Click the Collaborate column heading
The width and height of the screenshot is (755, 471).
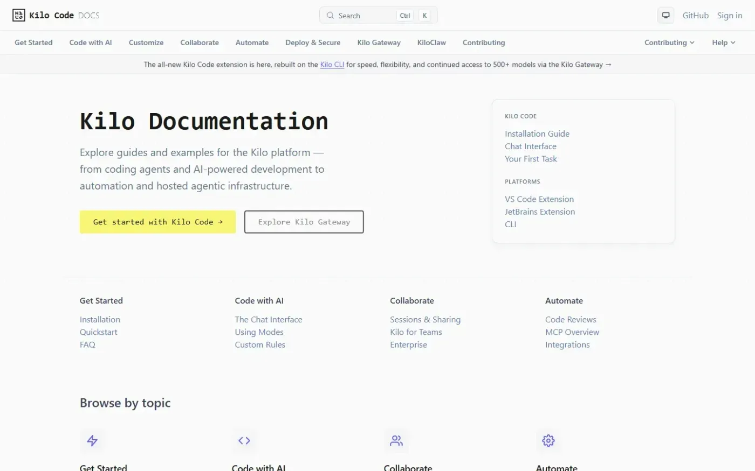point(412,301)
